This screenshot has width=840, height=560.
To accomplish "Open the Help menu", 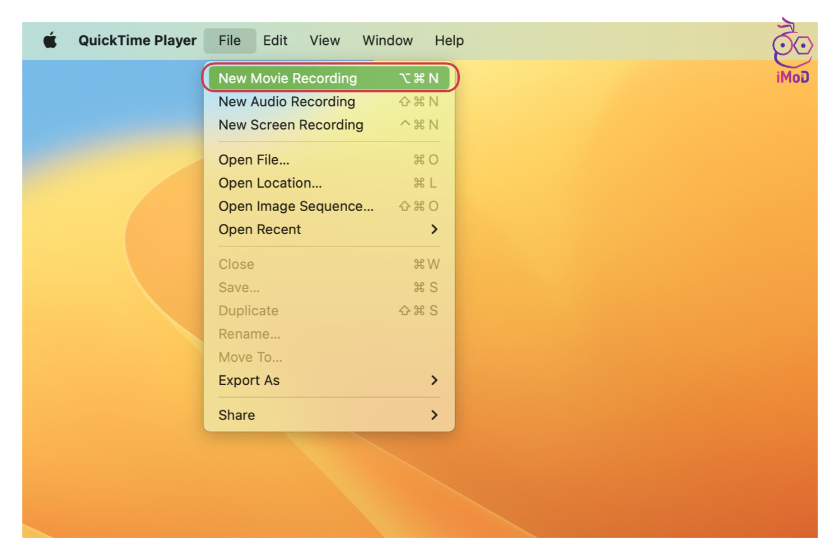I will tap(449, 40).
